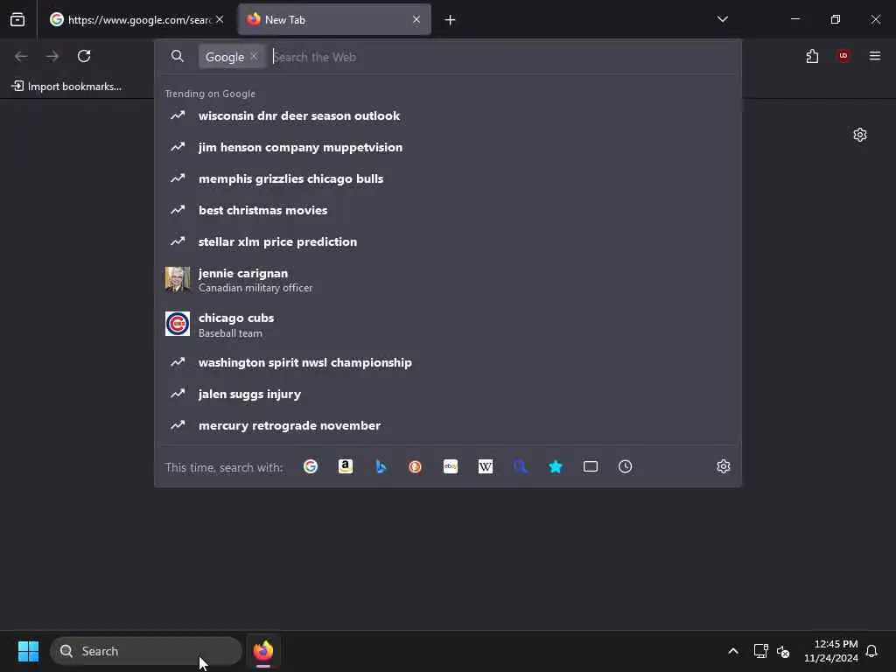The image size is (896, 672).
Task: Go back to the previous page
Action: 21,56
